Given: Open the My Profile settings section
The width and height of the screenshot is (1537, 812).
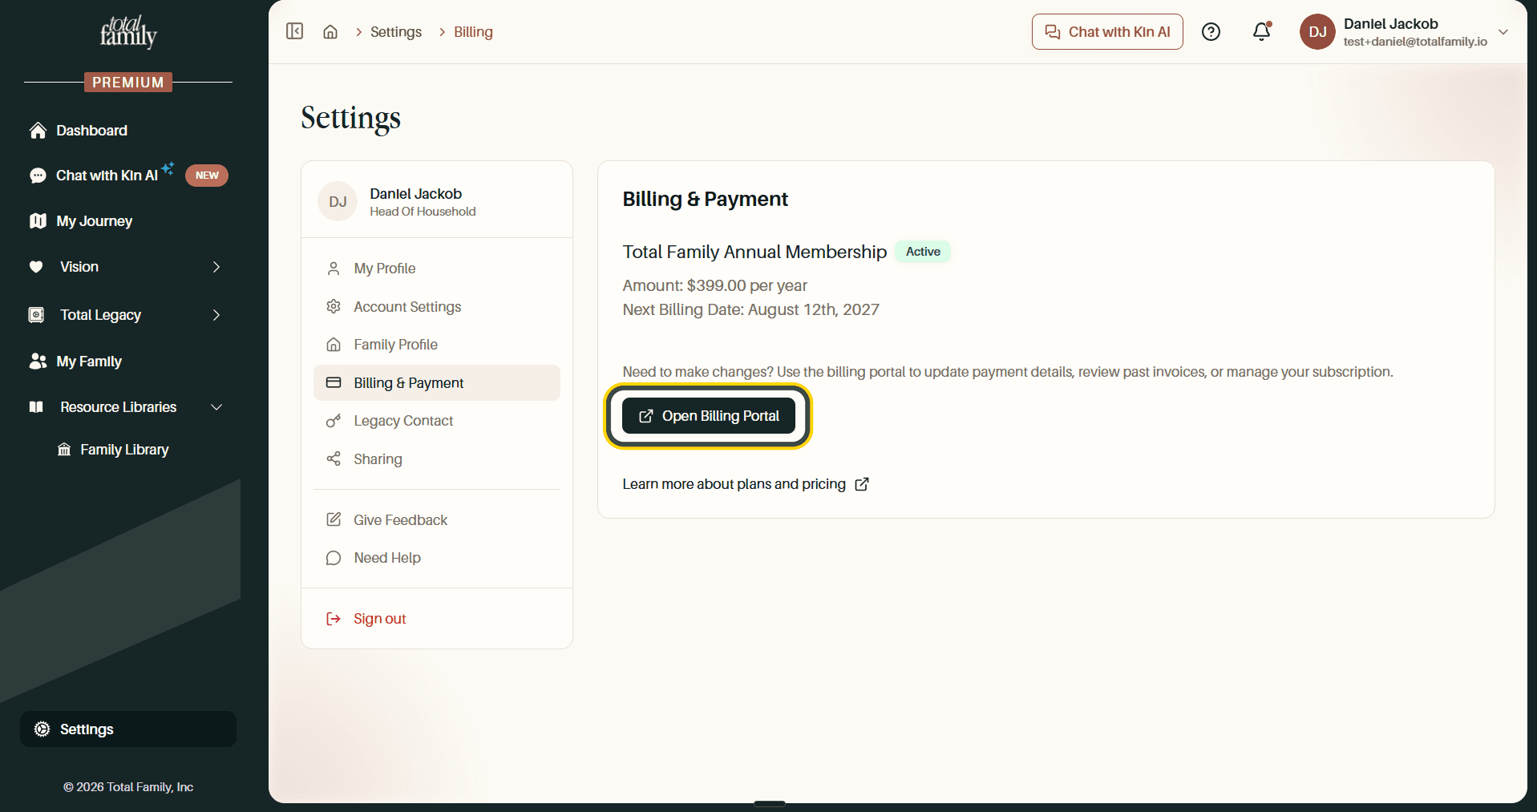Looking at the screenshot, I should pyautogui.click(x=437, y=269).
